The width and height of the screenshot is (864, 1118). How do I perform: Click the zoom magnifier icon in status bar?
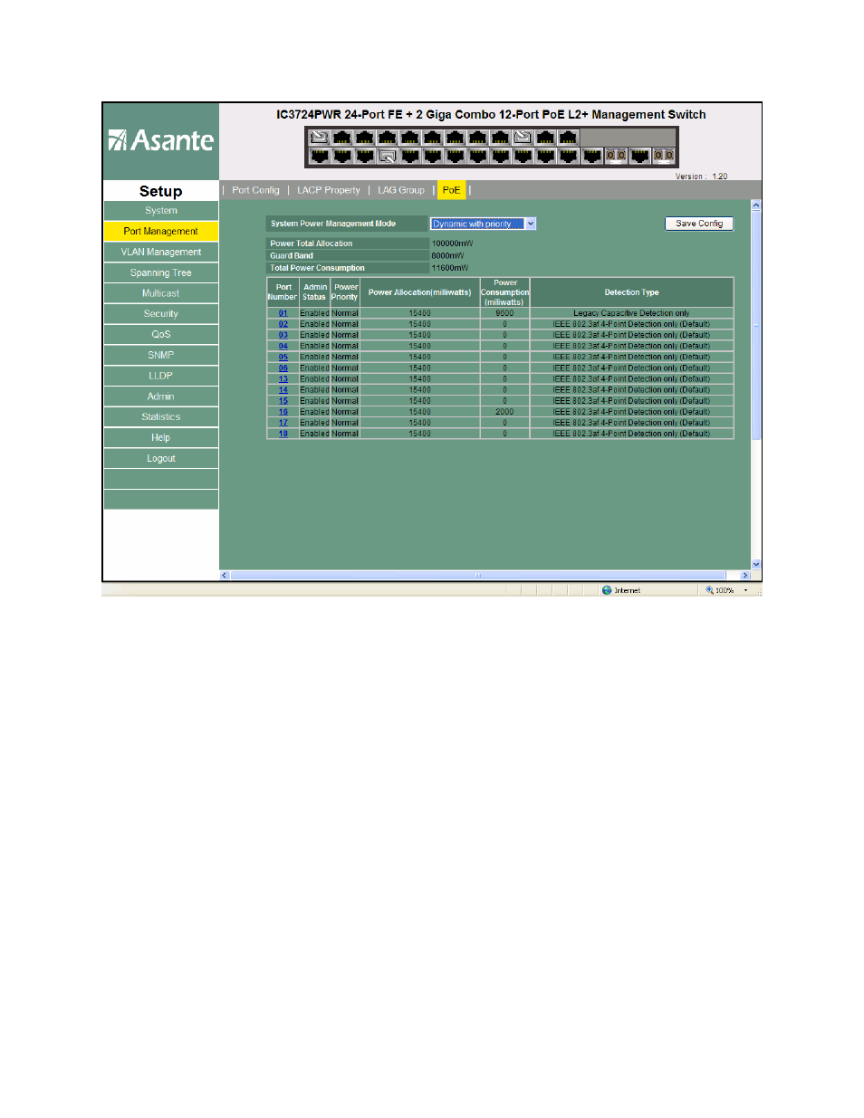pos(710,590)
